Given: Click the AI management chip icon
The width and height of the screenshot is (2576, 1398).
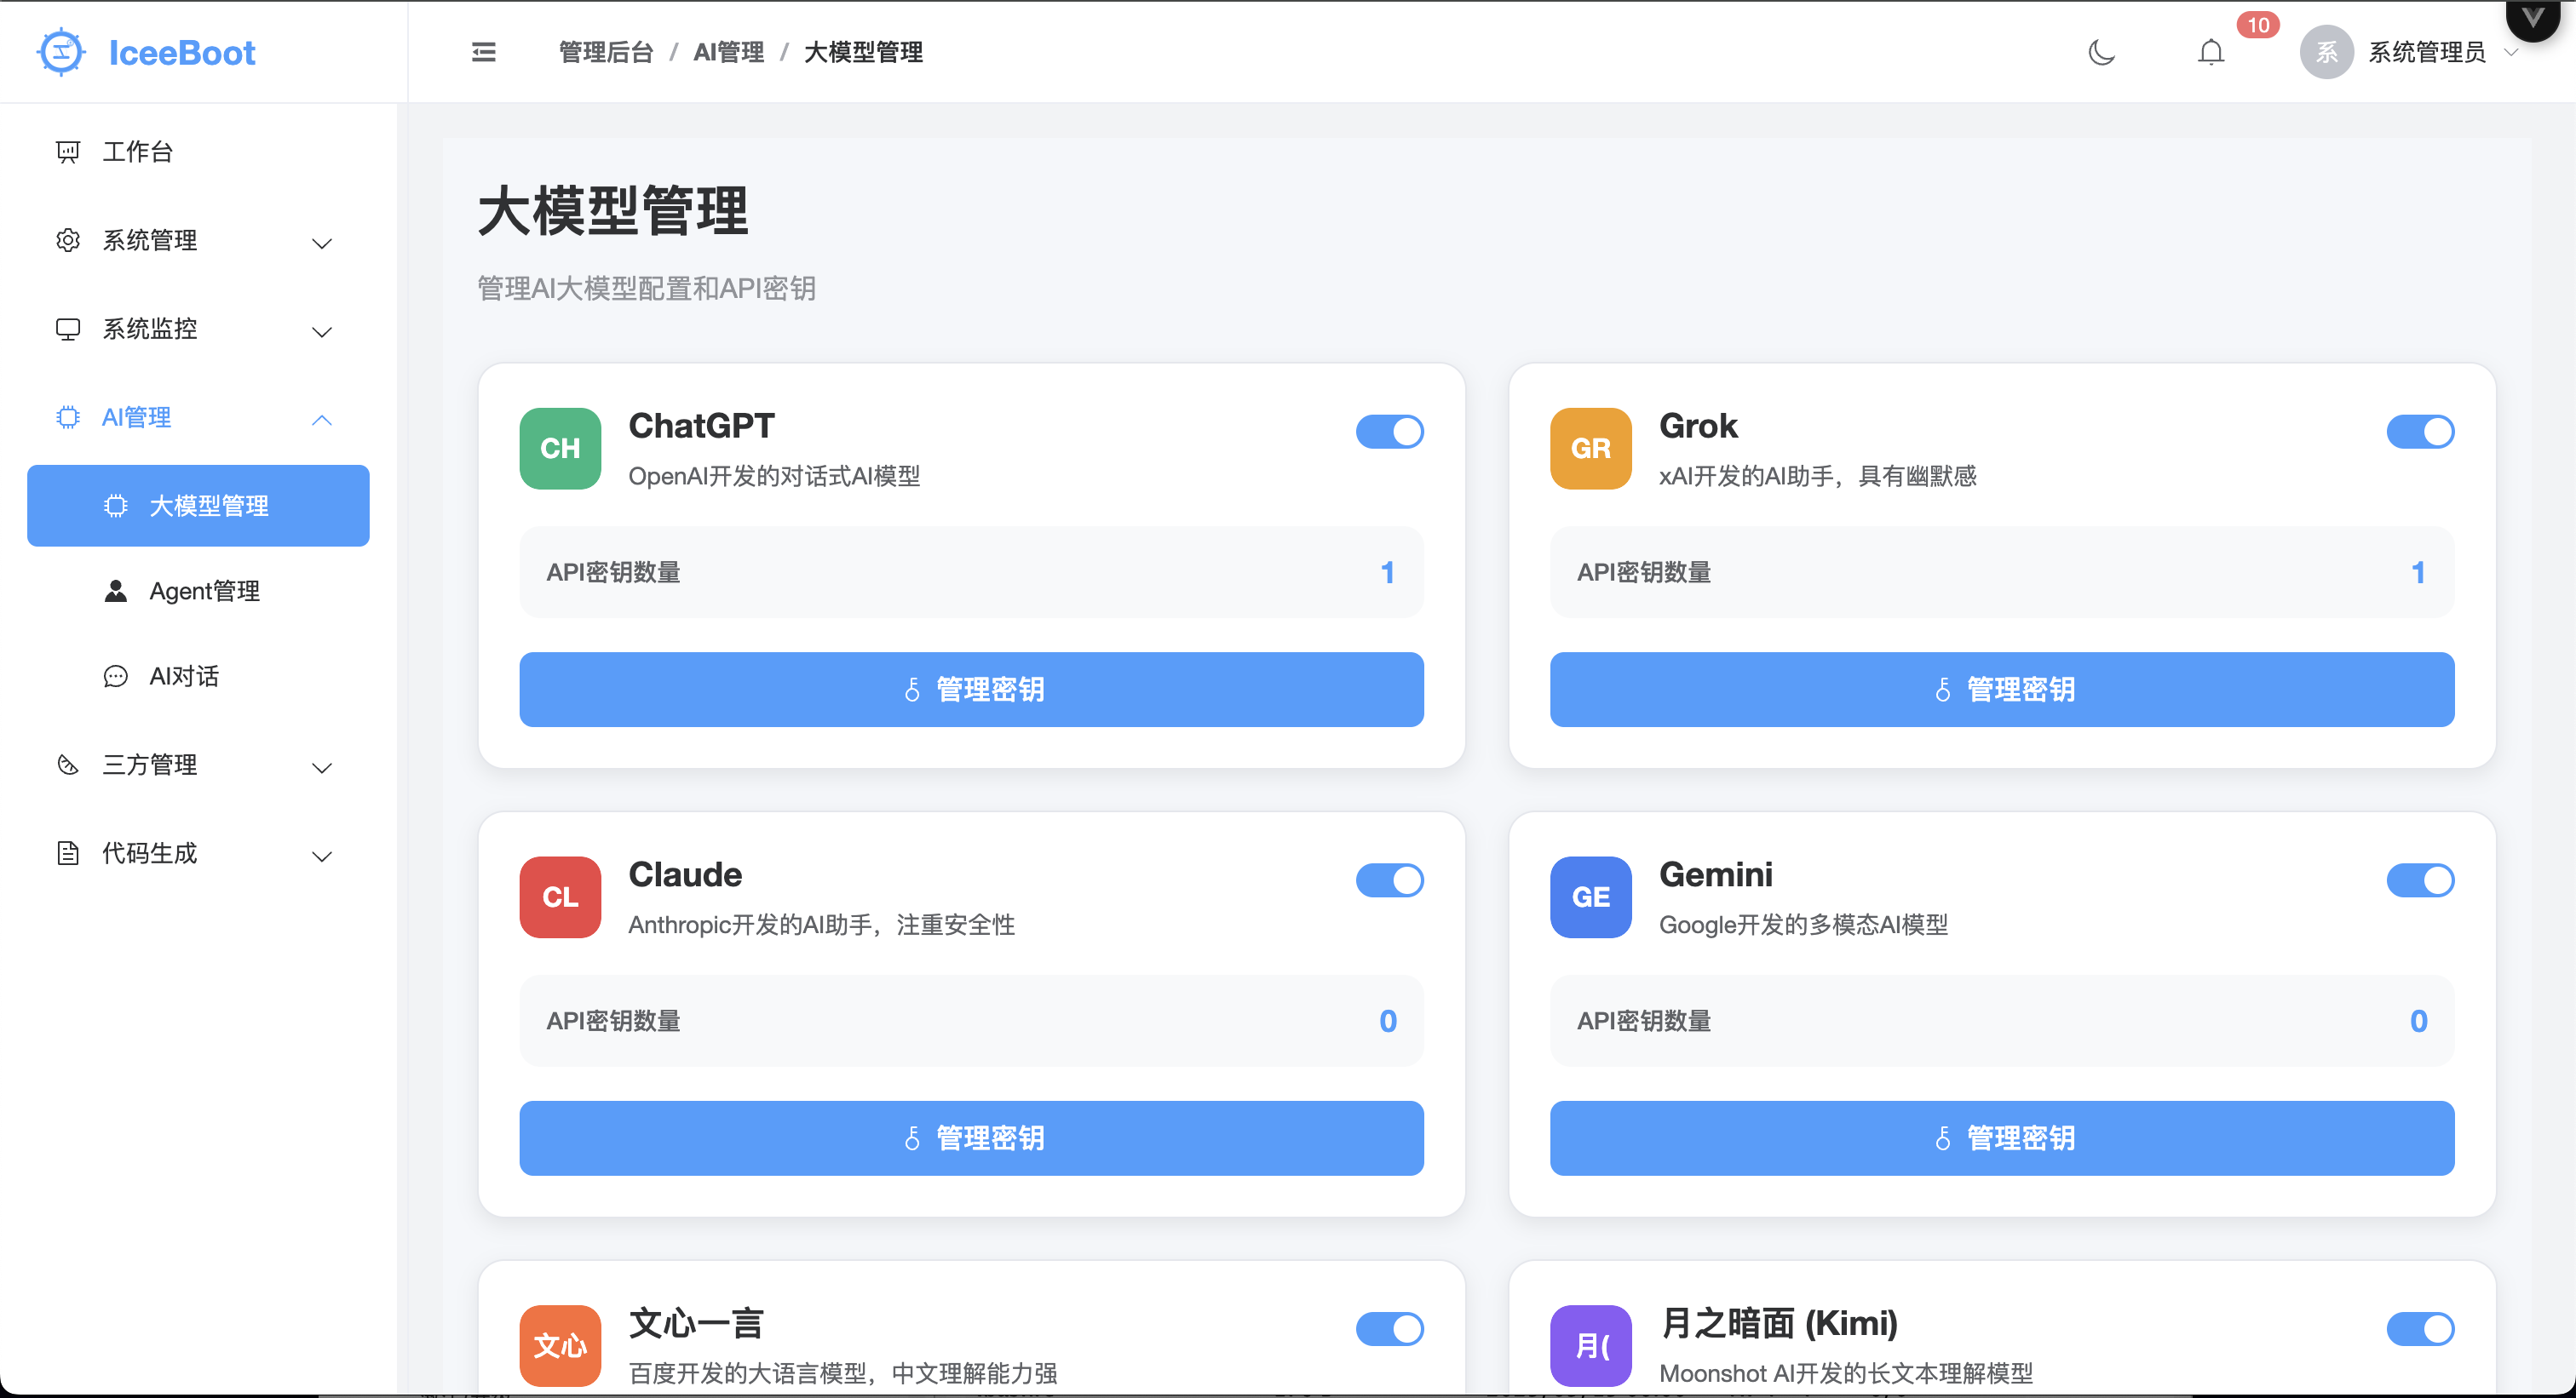Looking at the screenshot, I should pos(68,418).
